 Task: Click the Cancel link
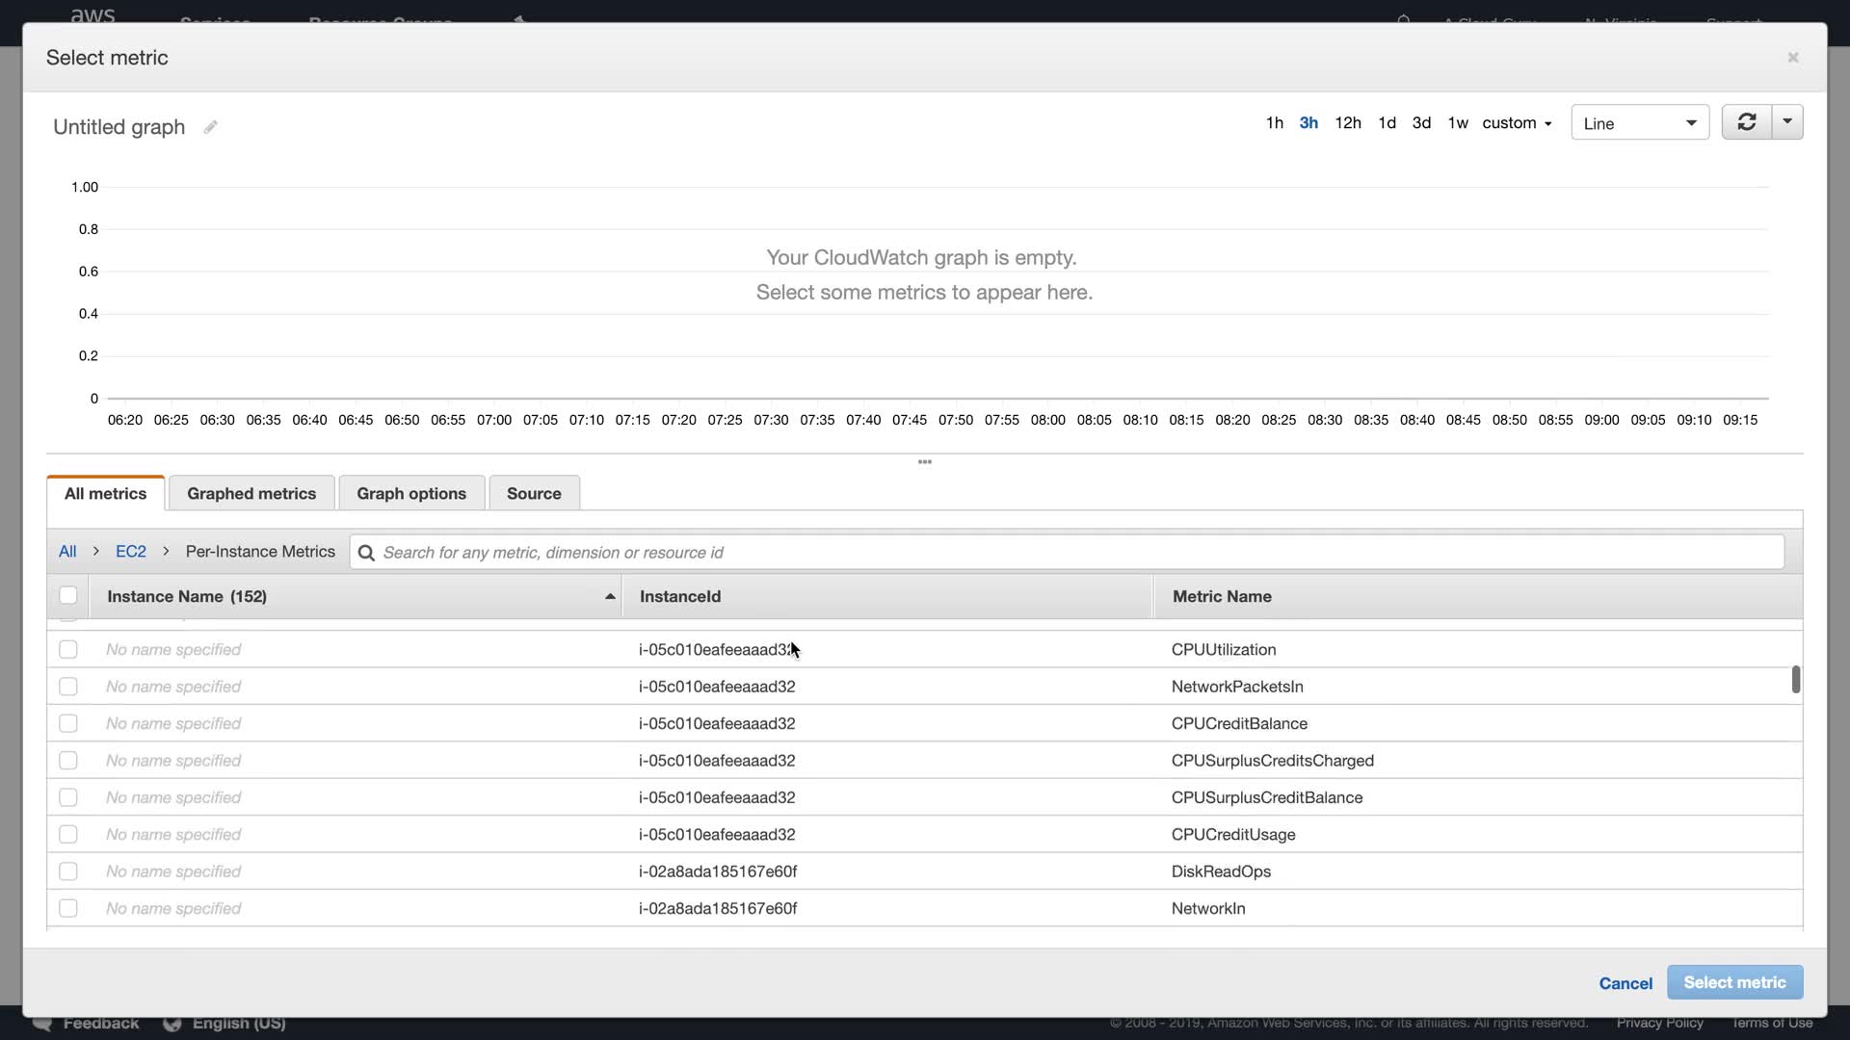pyautogui.click(x=1625, y=983)
